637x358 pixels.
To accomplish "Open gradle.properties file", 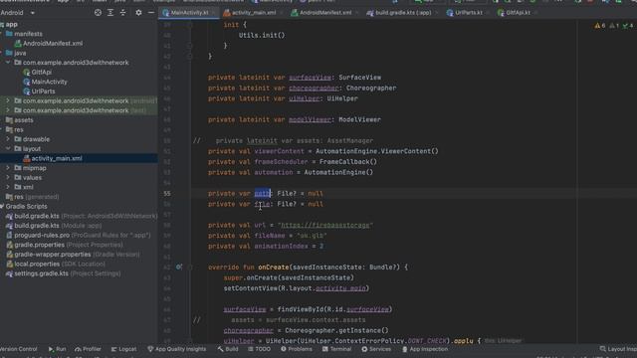I will pos(64,245).
